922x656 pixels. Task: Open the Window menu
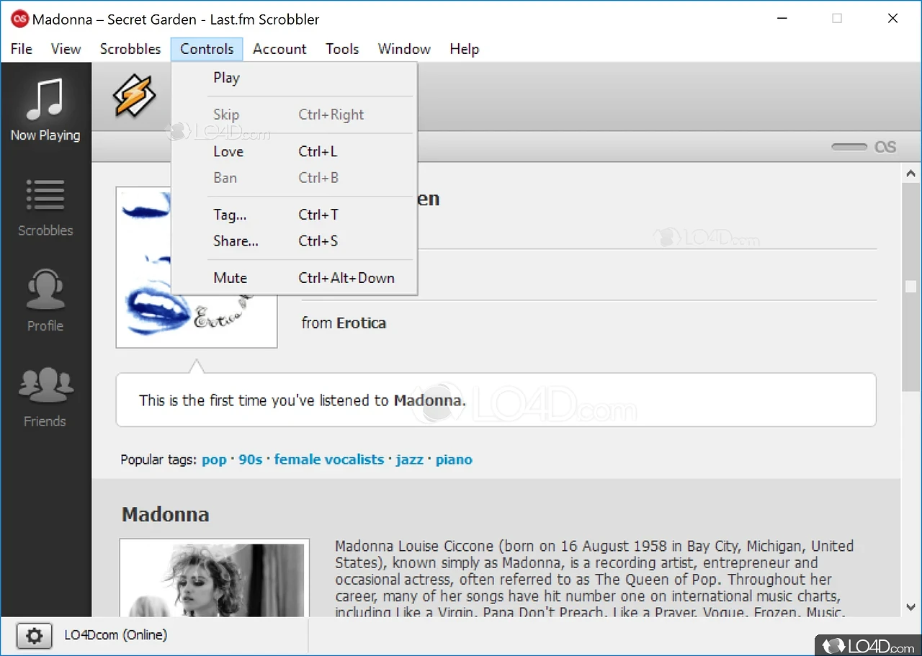[x=404, y=49]
